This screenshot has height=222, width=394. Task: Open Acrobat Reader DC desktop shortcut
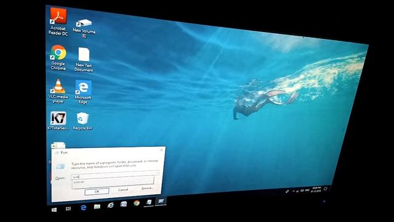[58, 21]
